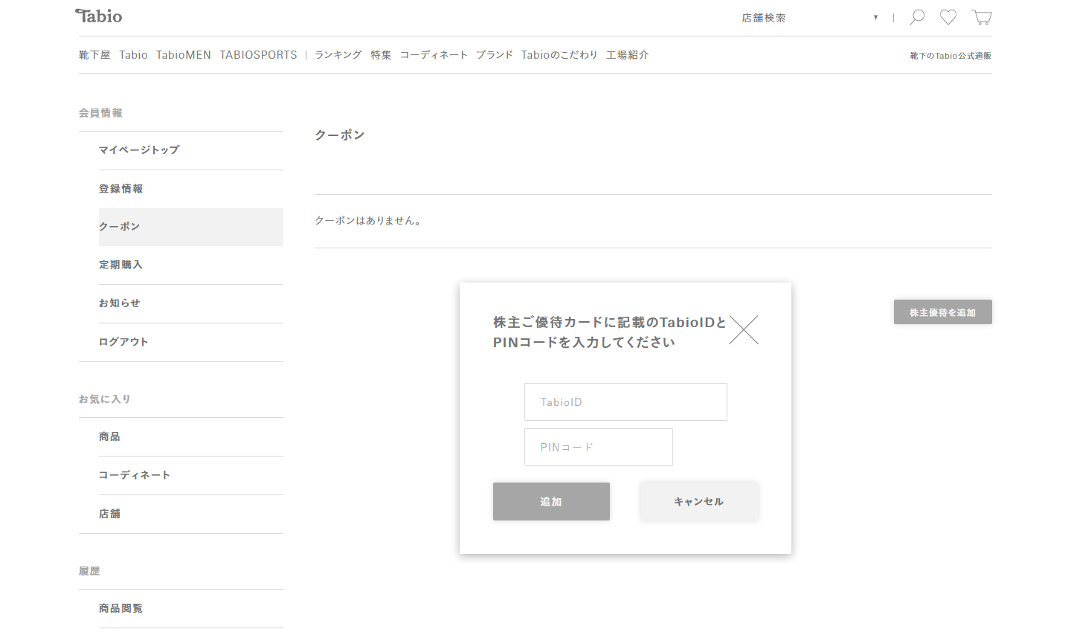This screenshot has width=1071, height=632.
Task: Go to 靴下屋 brand menu
Action: click(94, 55)
